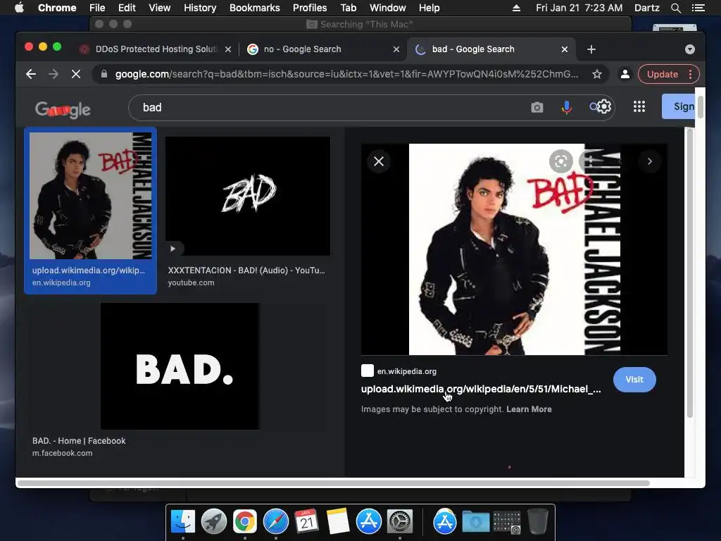Open the upload.wikimedia.org preview title link
The image size is (721, 541).
point(481,389)
